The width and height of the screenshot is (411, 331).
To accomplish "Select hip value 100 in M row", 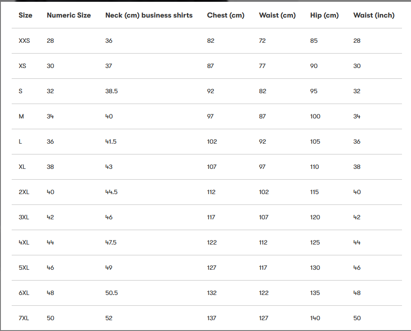I will tap(315, 116).
